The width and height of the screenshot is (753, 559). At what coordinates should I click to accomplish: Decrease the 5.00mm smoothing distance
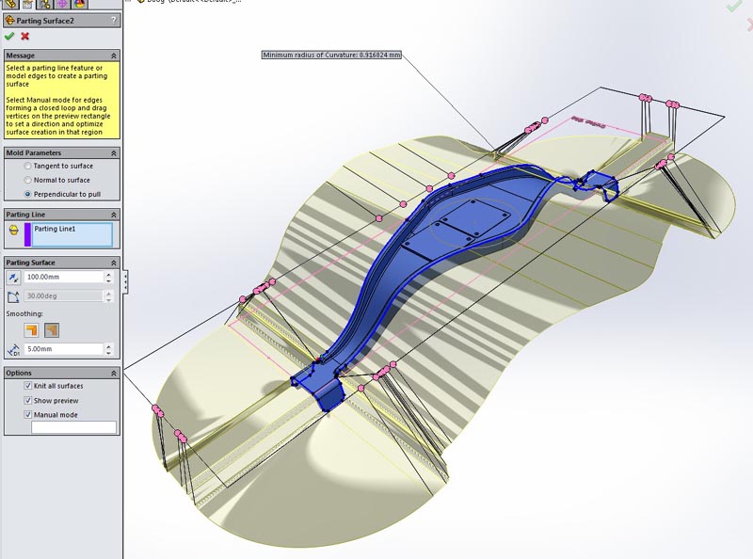tap(109, 352)
